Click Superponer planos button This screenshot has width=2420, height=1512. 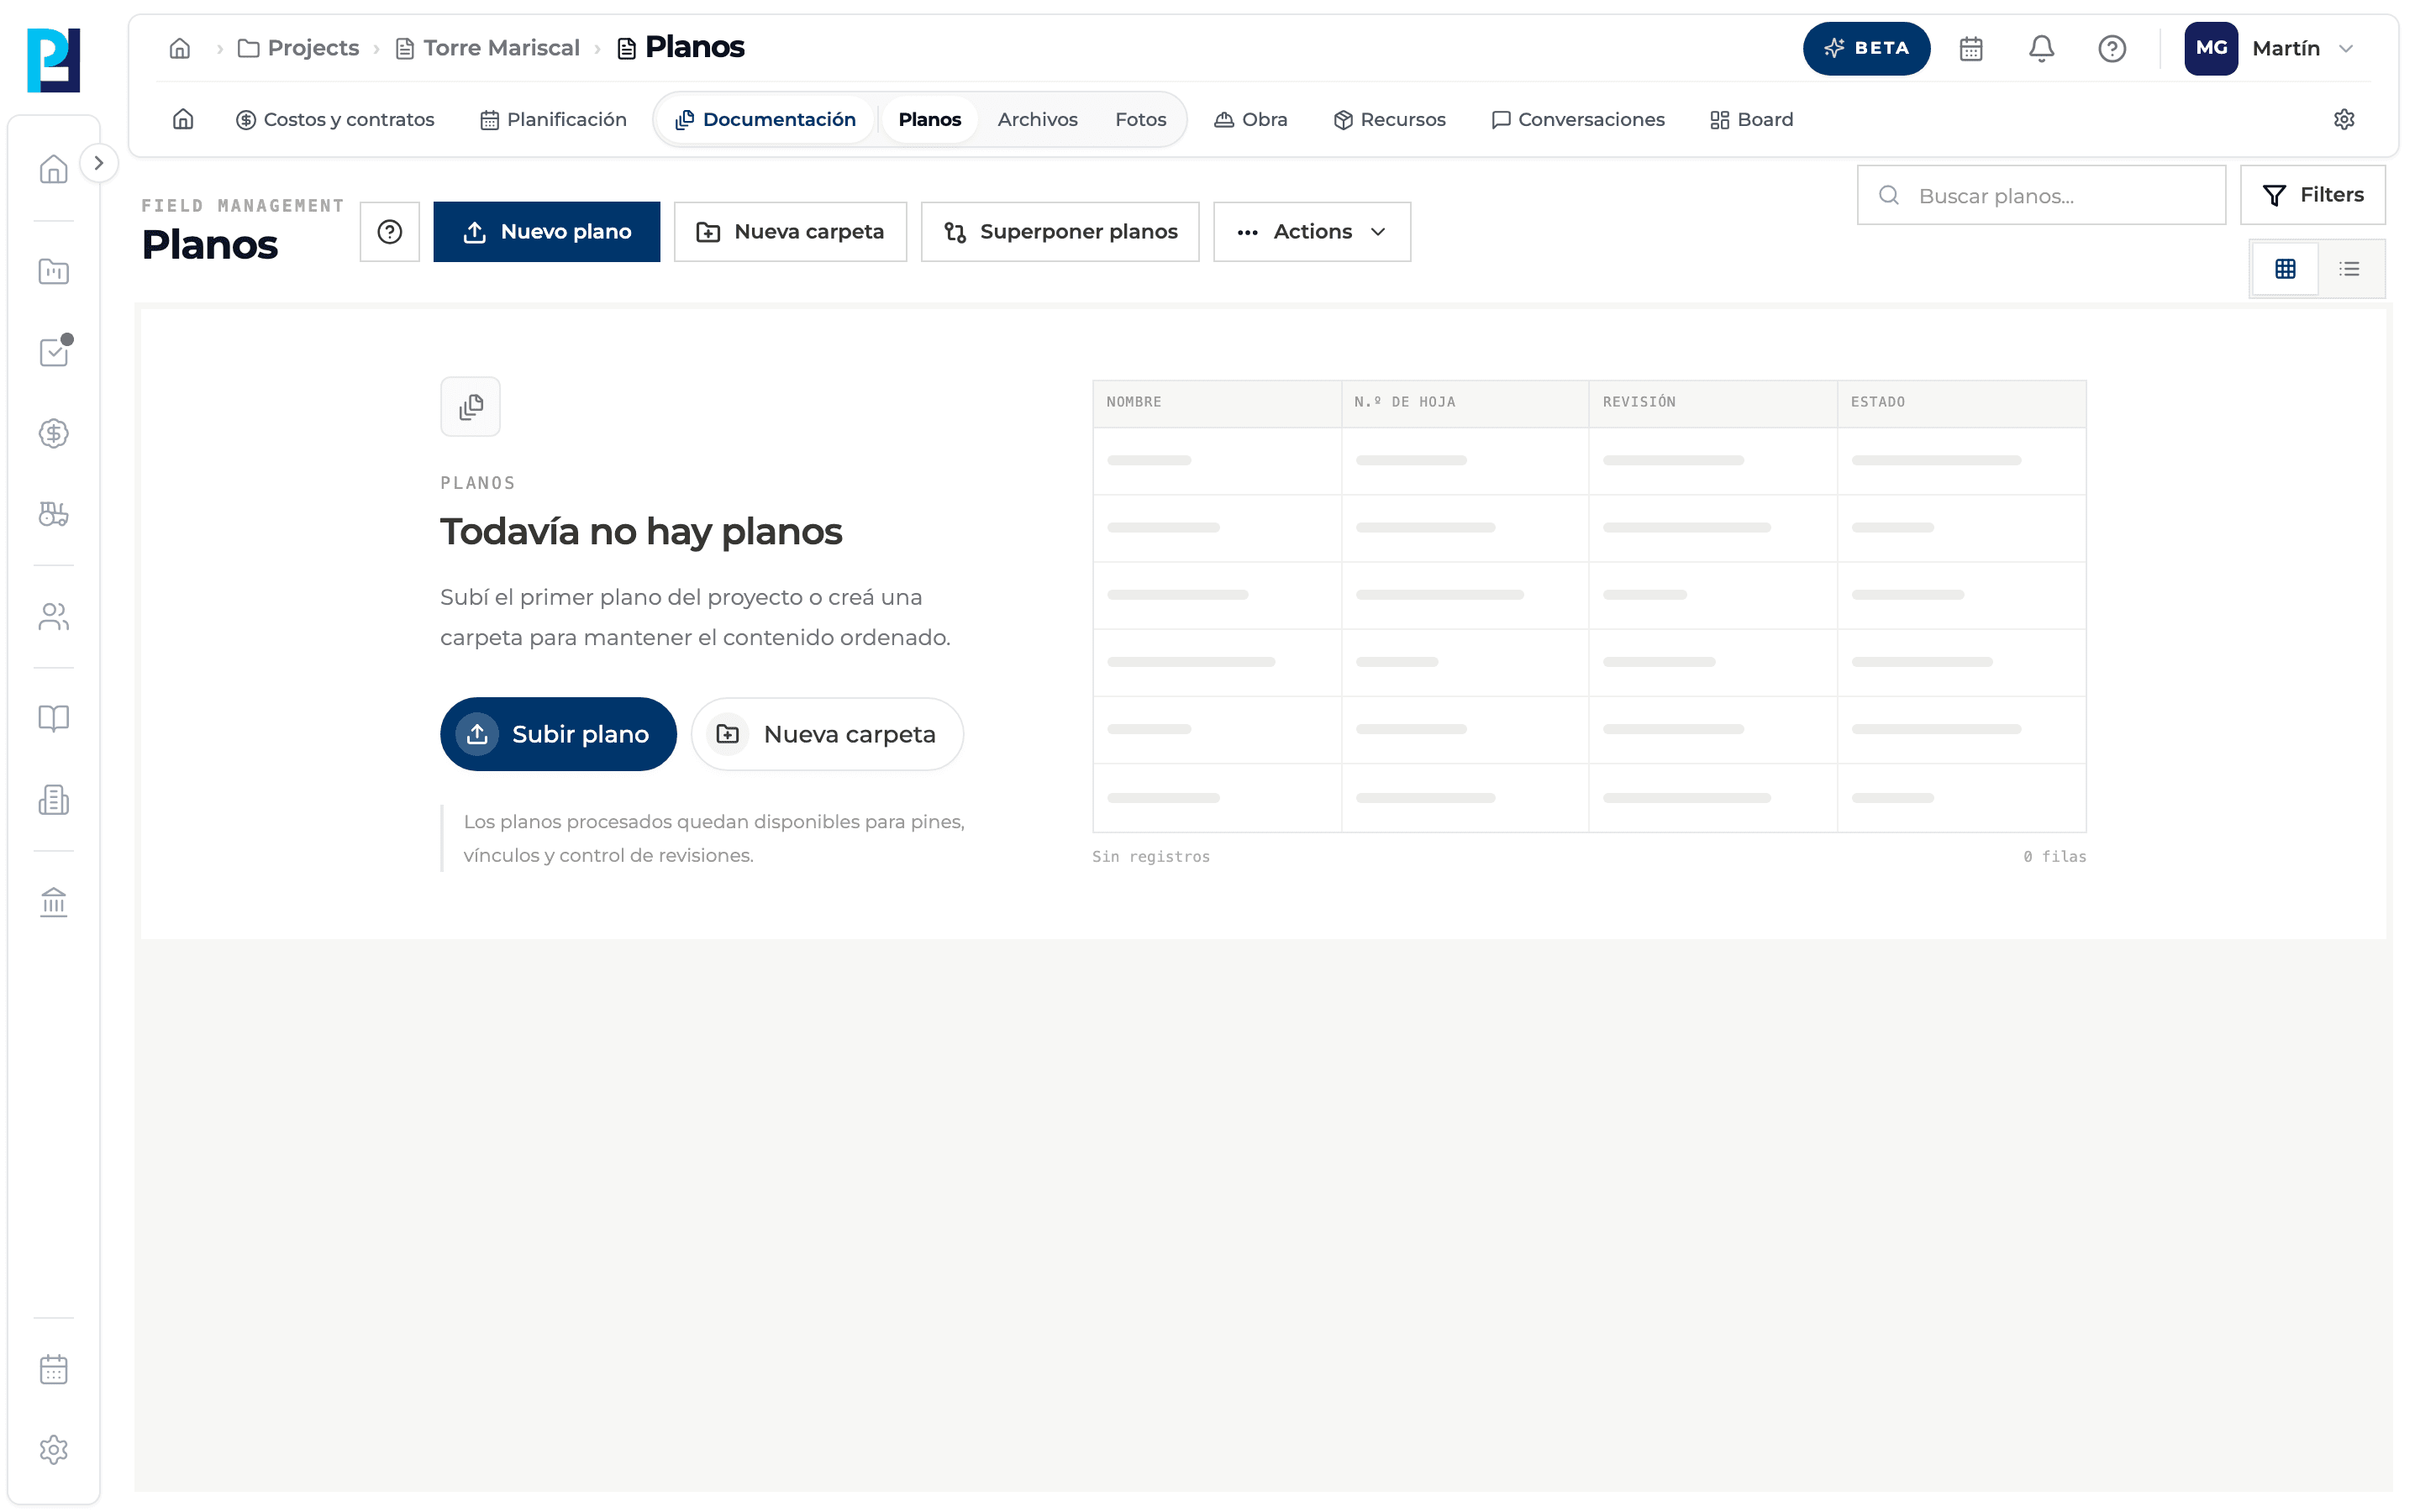click(x=1060, y=232)
